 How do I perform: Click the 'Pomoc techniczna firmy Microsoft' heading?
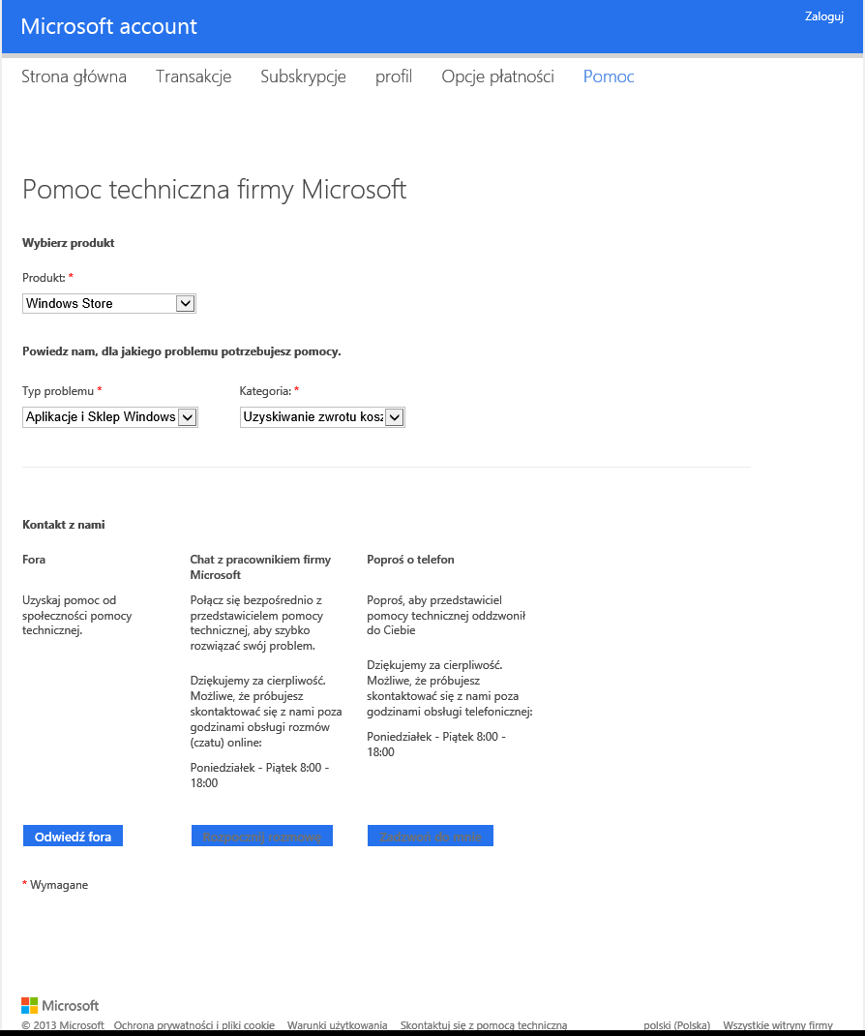click(x=215, y=190)
